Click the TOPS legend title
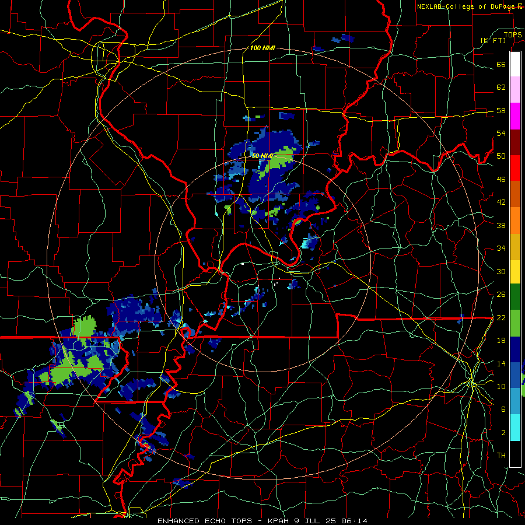This screenshot has height=525, width=525. click(x=513, y=35)
